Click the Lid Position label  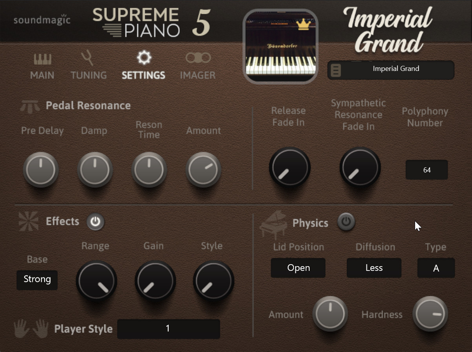click(299, 247)
